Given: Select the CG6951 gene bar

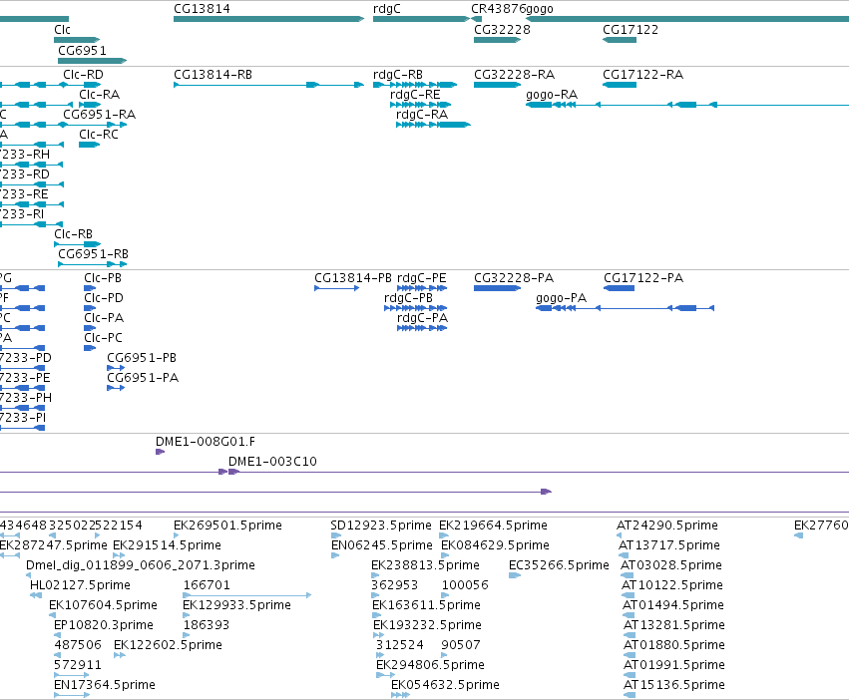Looking at the screenshot, I should tap(92, 61).
